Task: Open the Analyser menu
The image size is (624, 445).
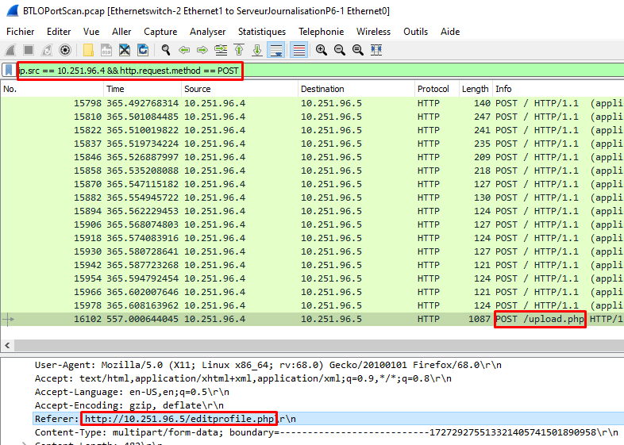Action: (207, 32)
